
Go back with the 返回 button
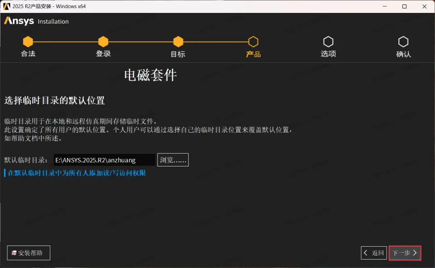click(x=374, y=253)
